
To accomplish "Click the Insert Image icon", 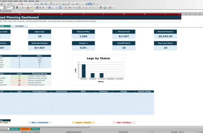I will [x=63, y=4].
